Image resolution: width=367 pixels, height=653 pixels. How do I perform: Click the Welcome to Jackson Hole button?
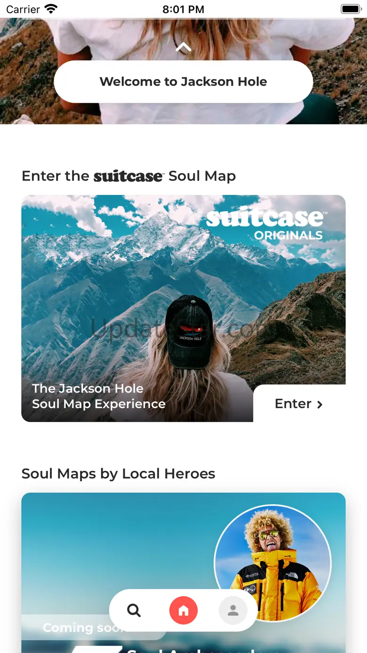click(183, 81)
